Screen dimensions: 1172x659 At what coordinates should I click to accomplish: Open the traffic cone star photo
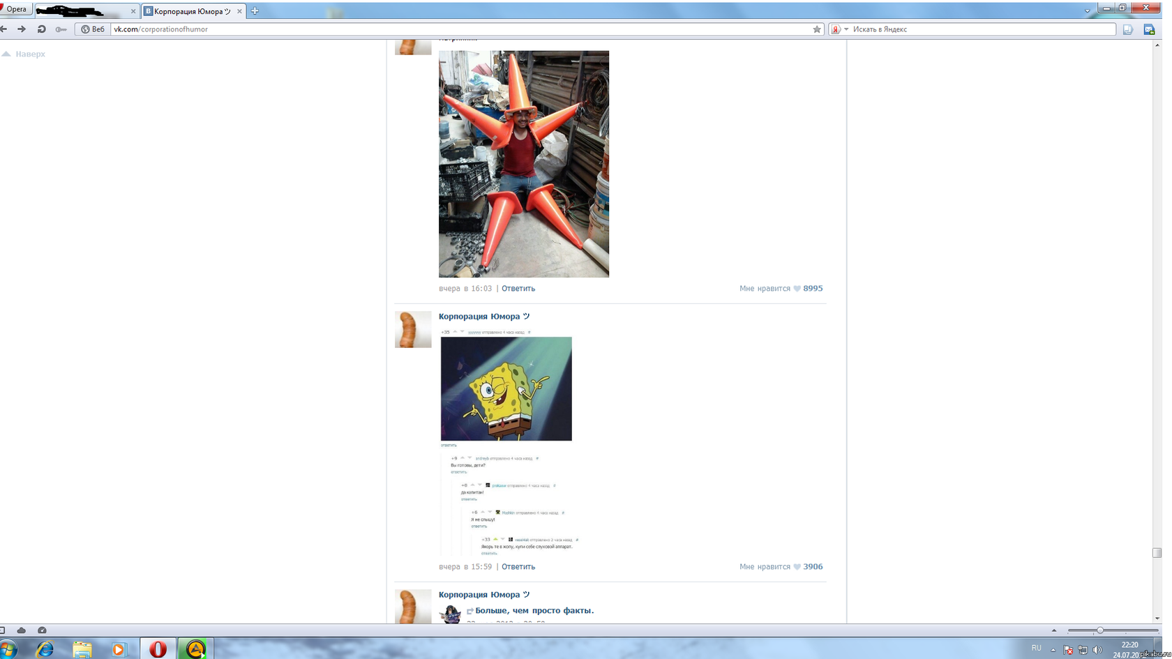(x=524, y=164)
